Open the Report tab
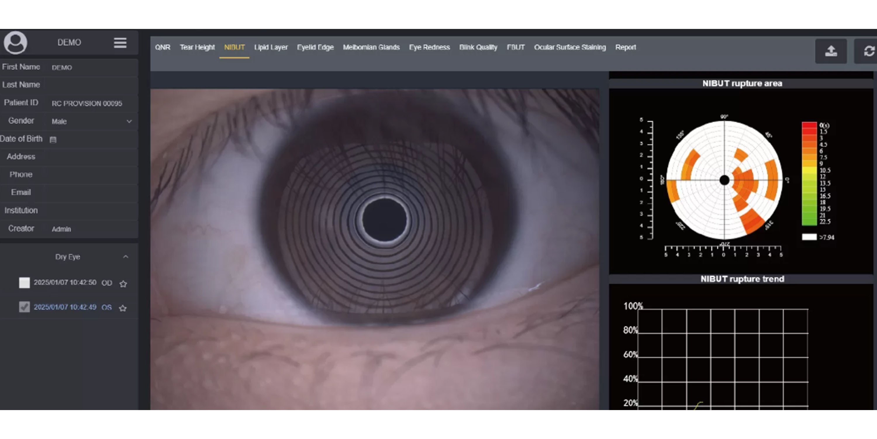 click(625, 47)
